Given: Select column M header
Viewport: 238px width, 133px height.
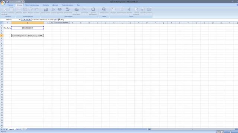Looking at the screenshot, I should click(x=131, y=23).
